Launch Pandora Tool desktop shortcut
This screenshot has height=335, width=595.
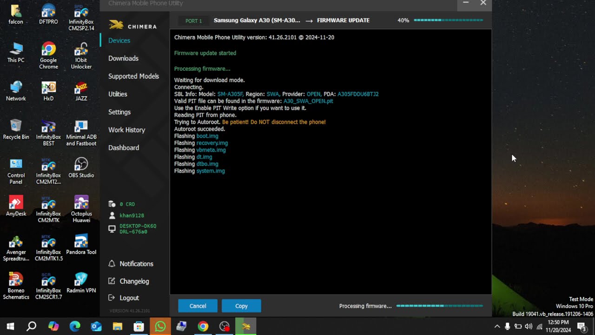[x=81, y=245]
